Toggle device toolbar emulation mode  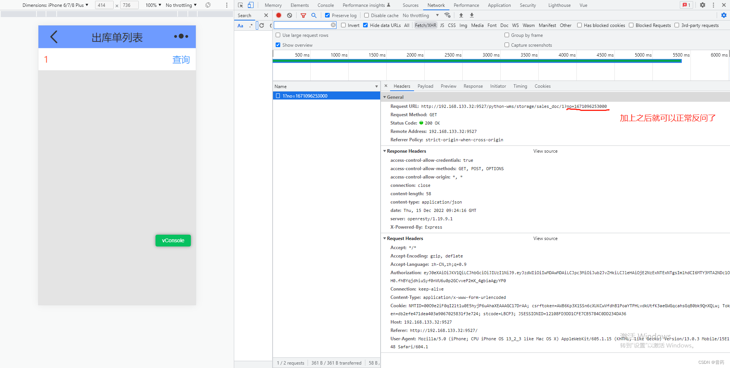[251, 5]
